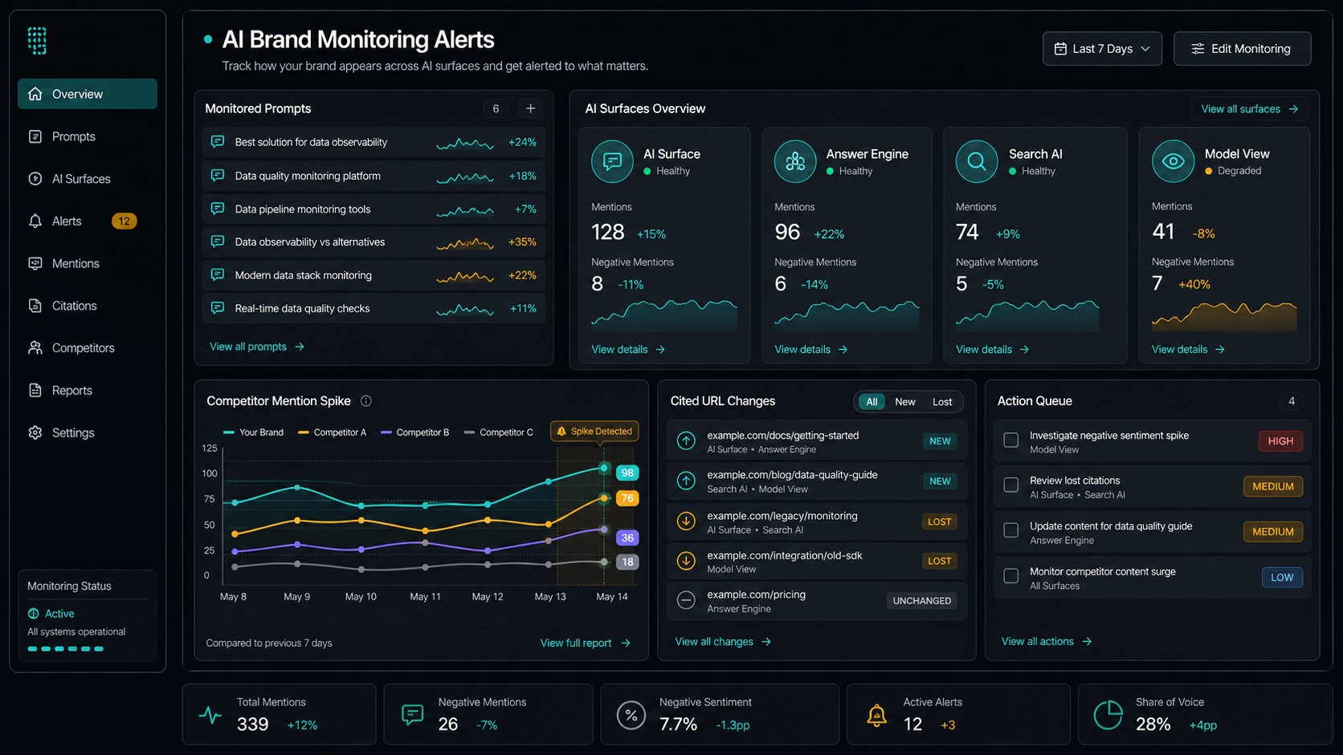Click the Negative Sentiment percent icon
This screenshot has width=1343, height=755.
(631, 715)
